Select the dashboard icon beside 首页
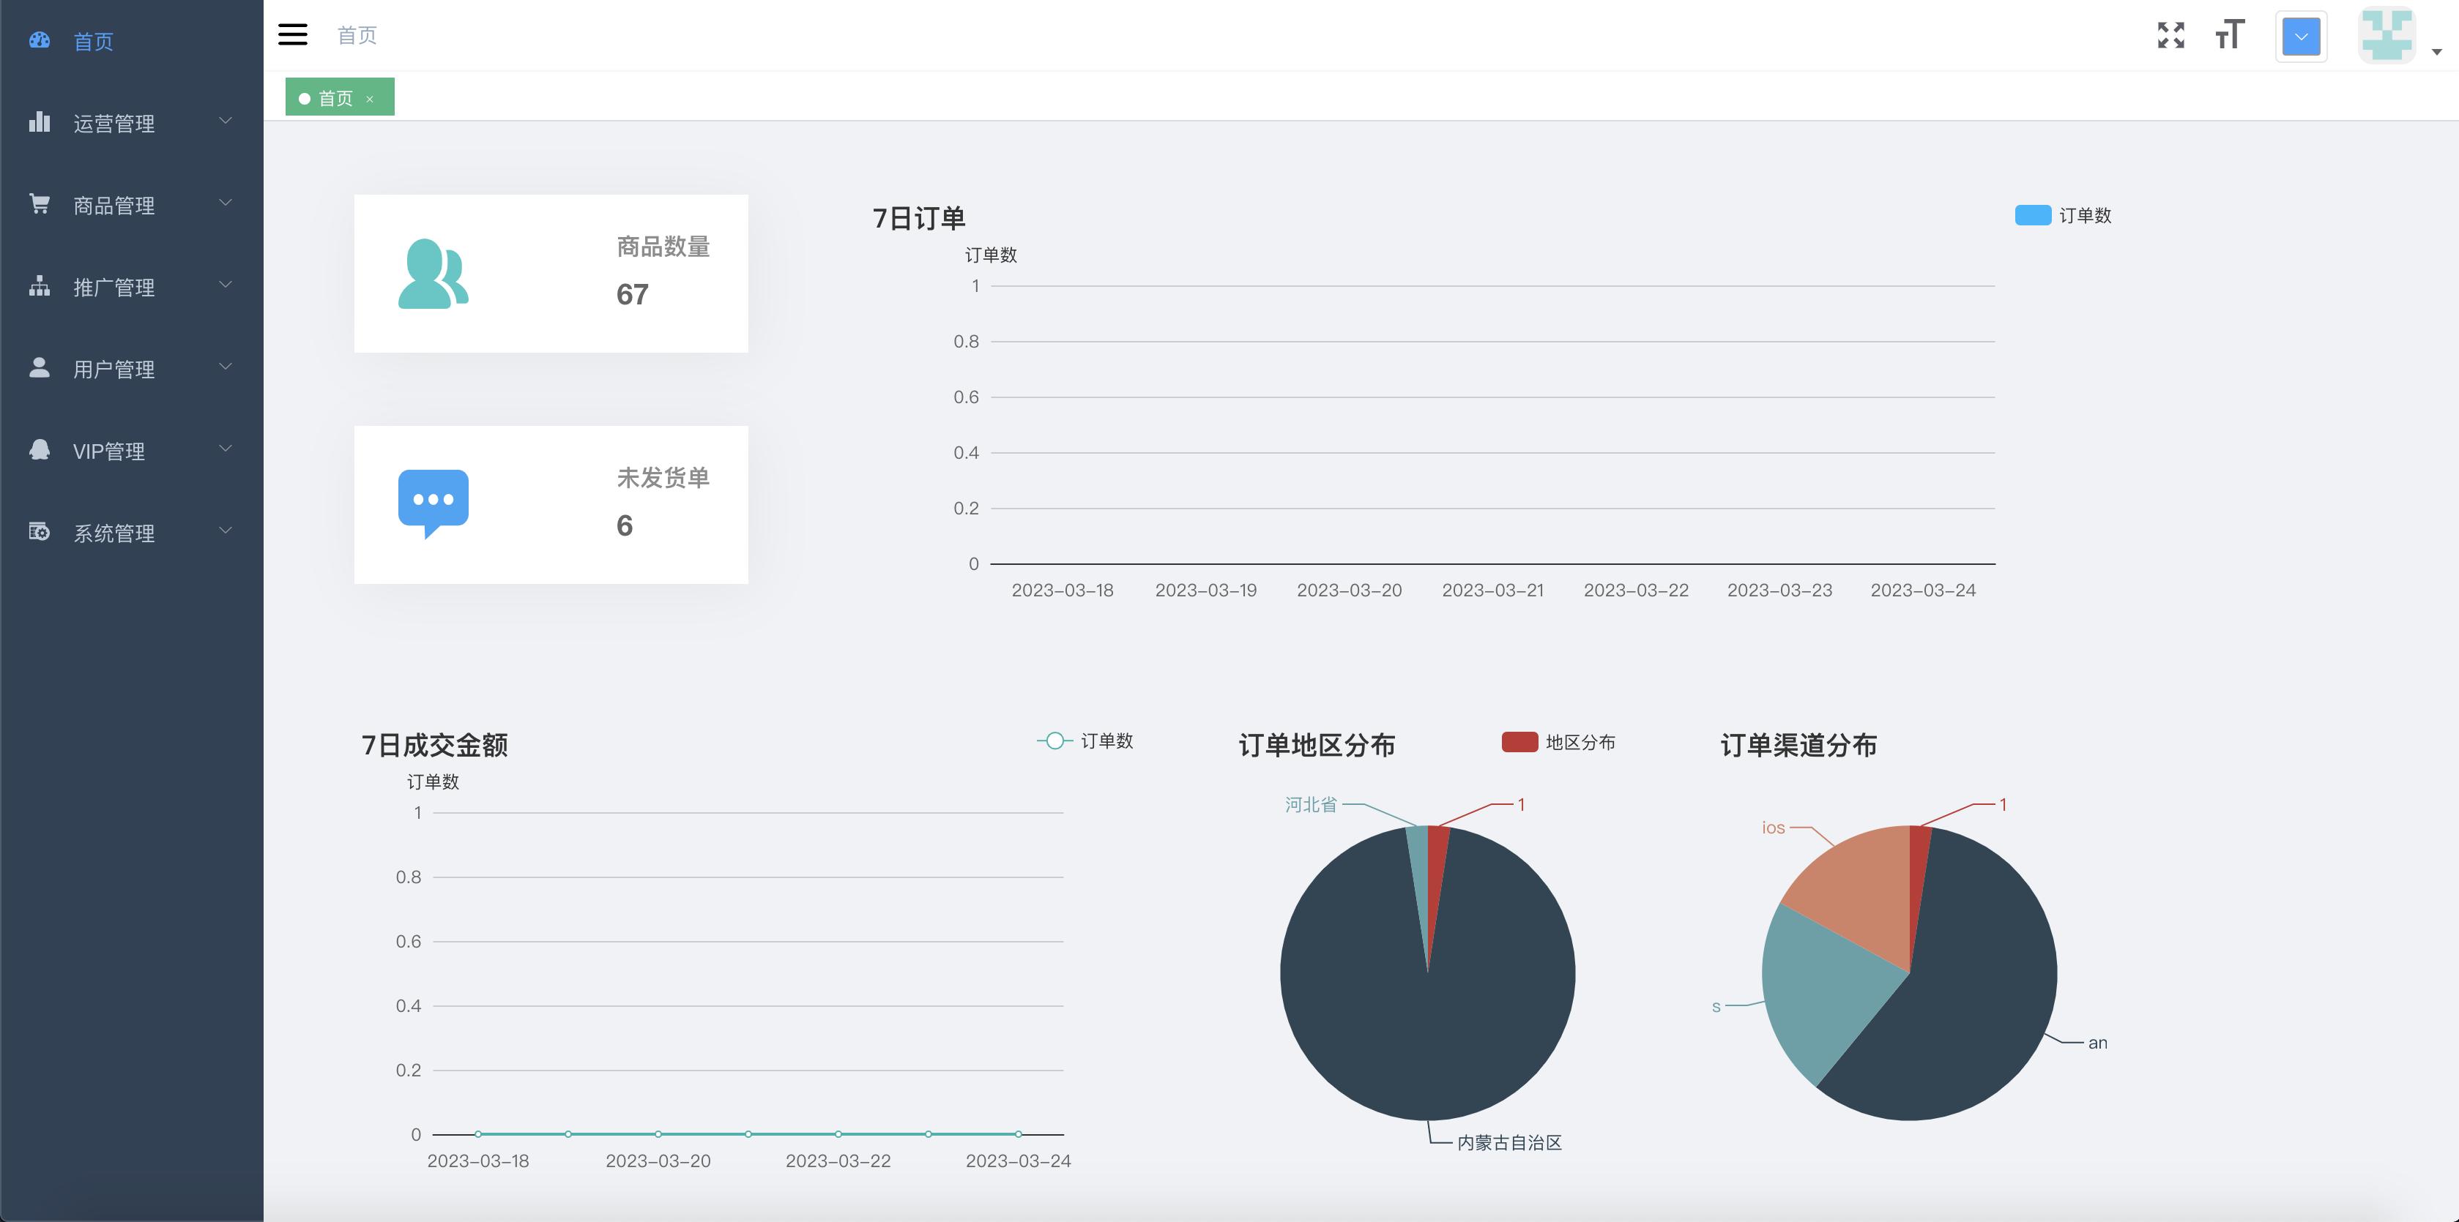This screenshot has width=2459, height=1222. tap(39, 41)
